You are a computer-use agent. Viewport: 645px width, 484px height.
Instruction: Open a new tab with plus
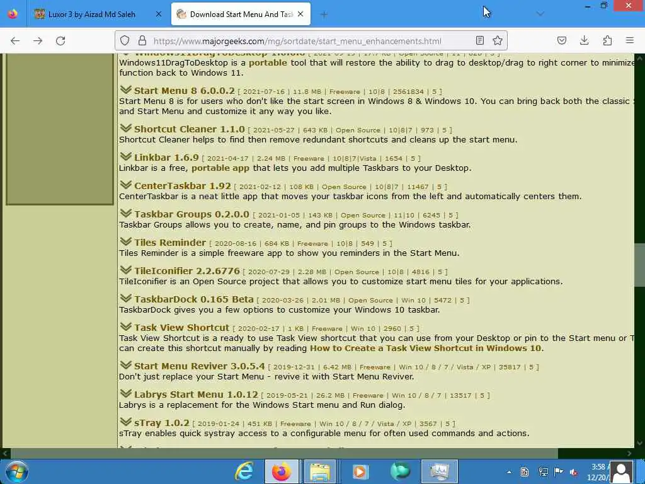pos(324,14)
